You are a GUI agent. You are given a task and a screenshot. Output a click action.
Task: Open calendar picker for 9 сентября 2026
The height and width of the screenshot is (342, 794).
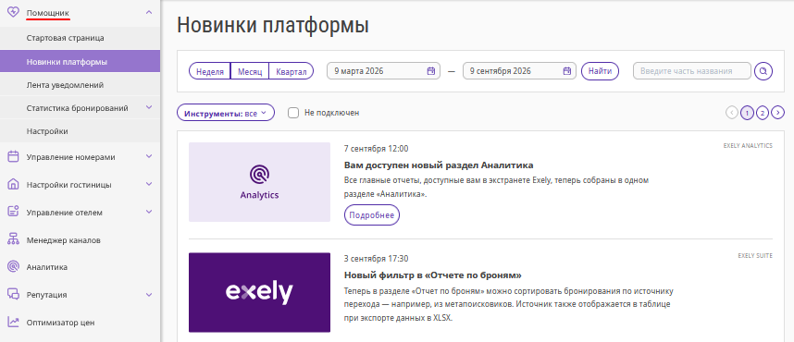point(567,71)
